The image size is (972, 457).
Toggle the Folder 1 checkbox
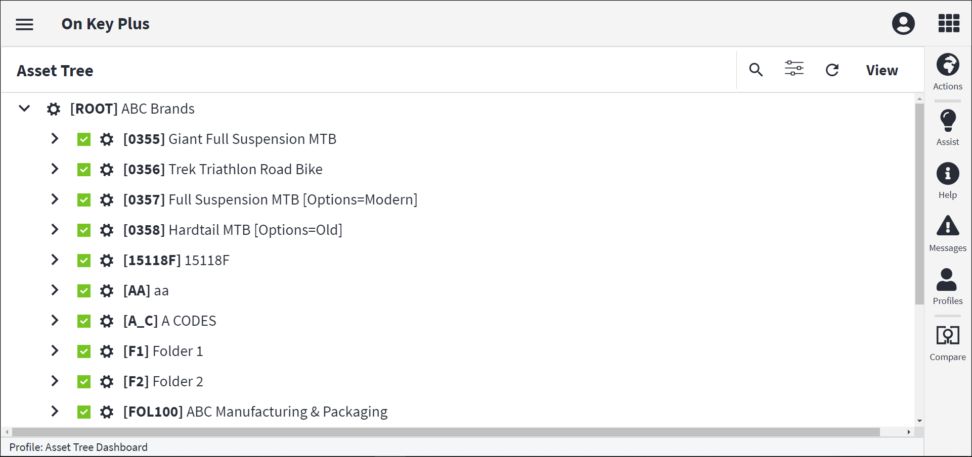84,351
